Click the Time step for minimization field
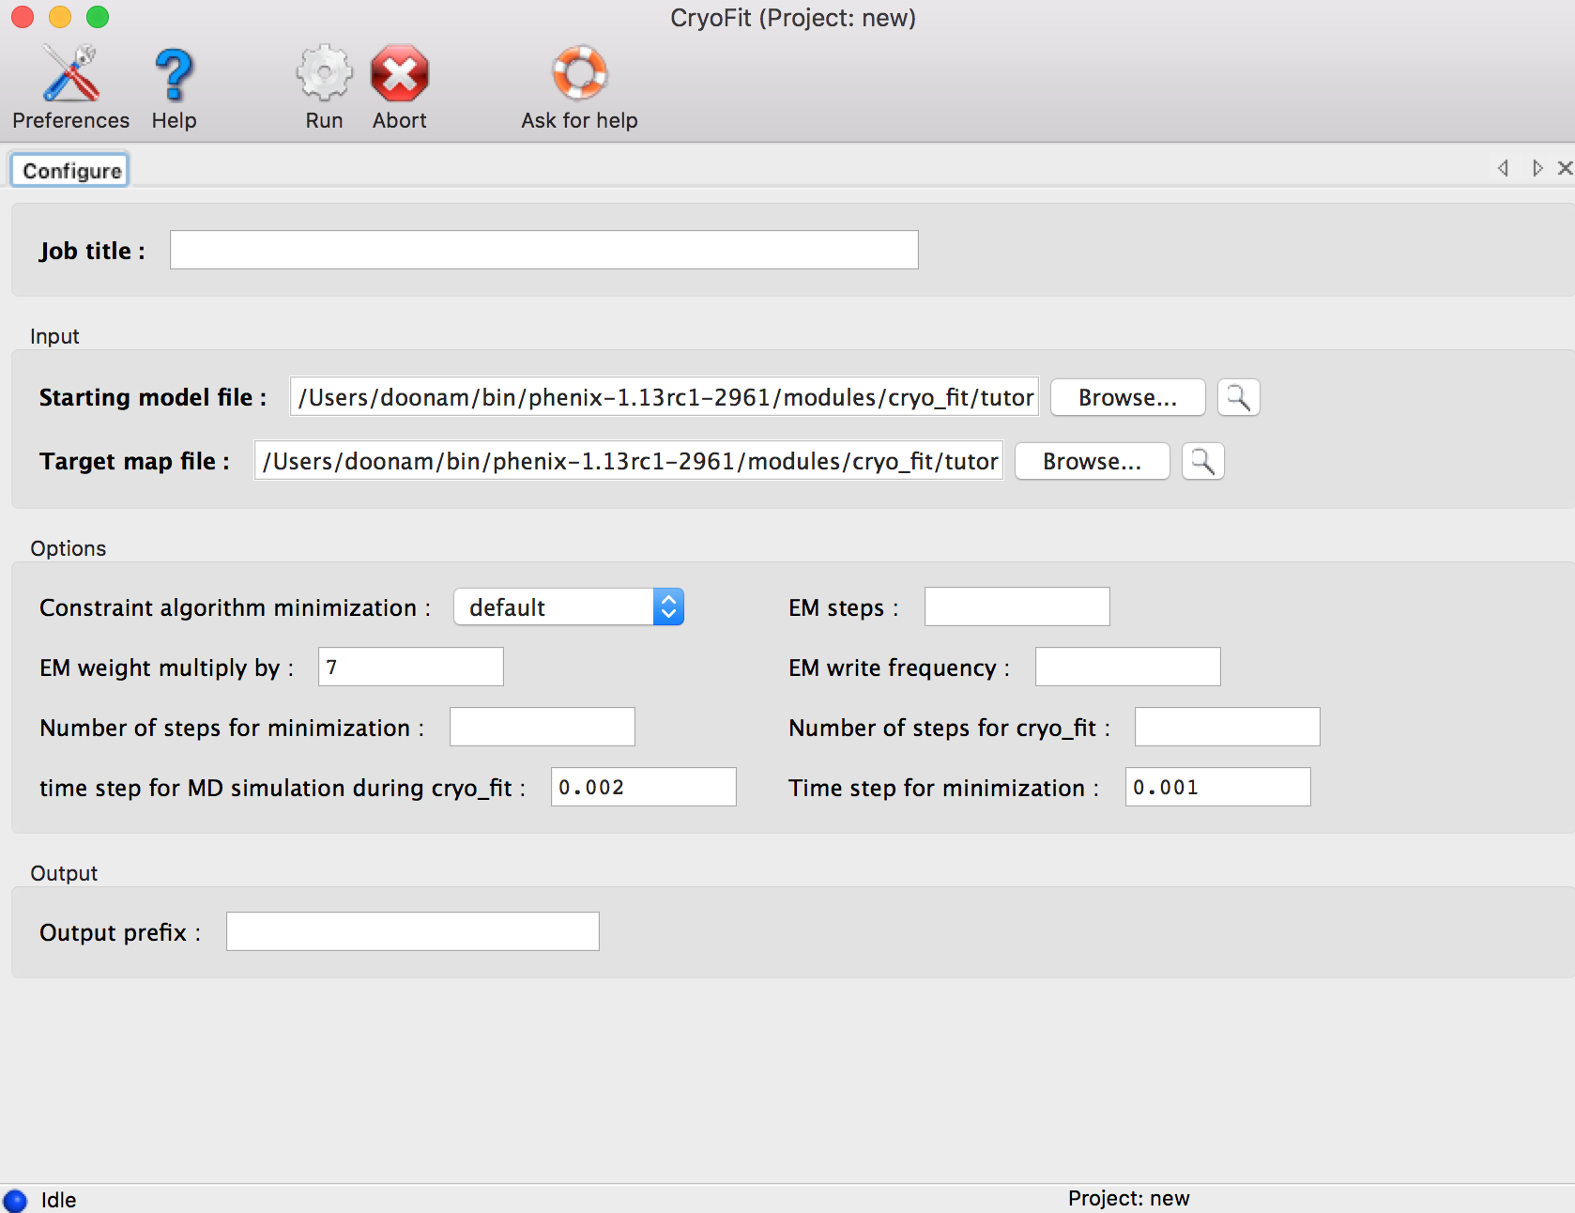The image size is (1575, 1213). [x=1217, y=787]
